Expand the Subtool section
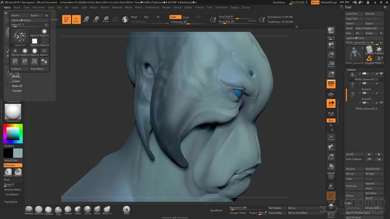390x219 pixels. (x=352, y=70)
